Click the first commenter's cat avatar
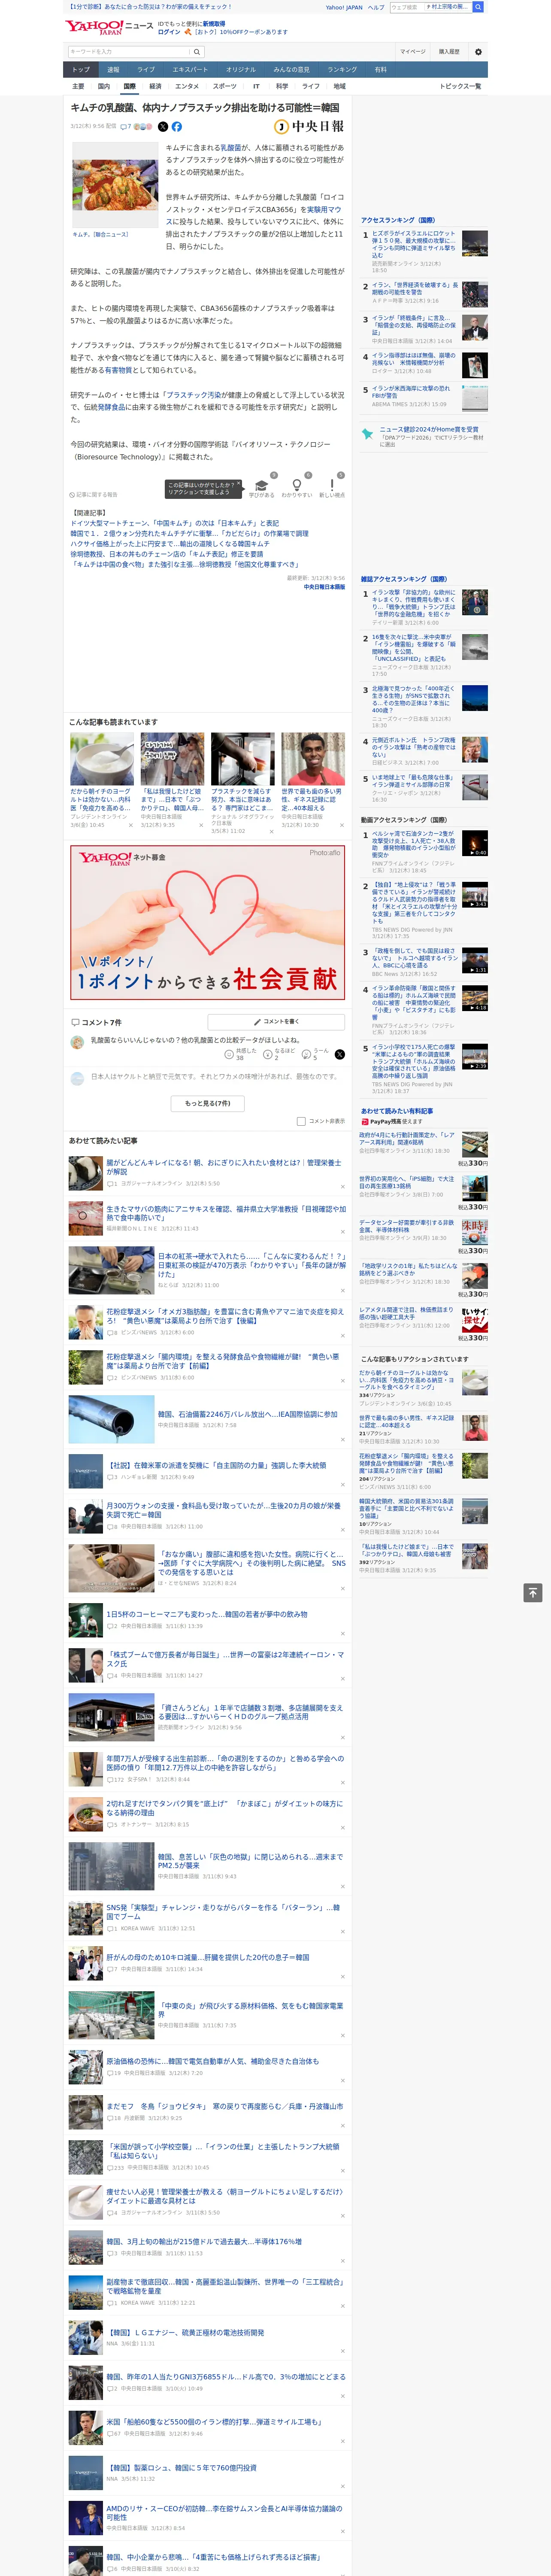The width and height of the screenshot is (551, 2576). coord(77,1042)
